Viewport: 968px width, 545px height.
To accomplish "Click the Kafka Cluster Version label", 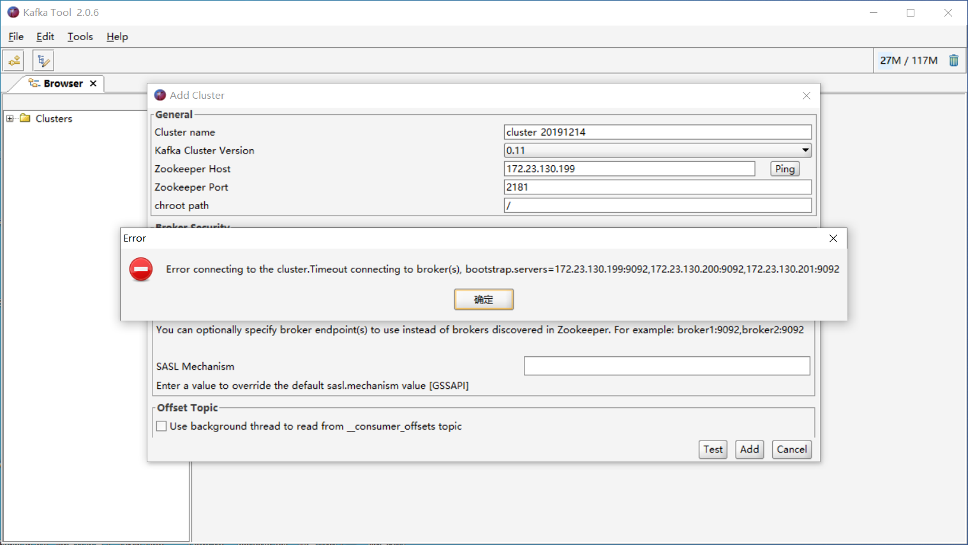I will click(x=204, y=150).
